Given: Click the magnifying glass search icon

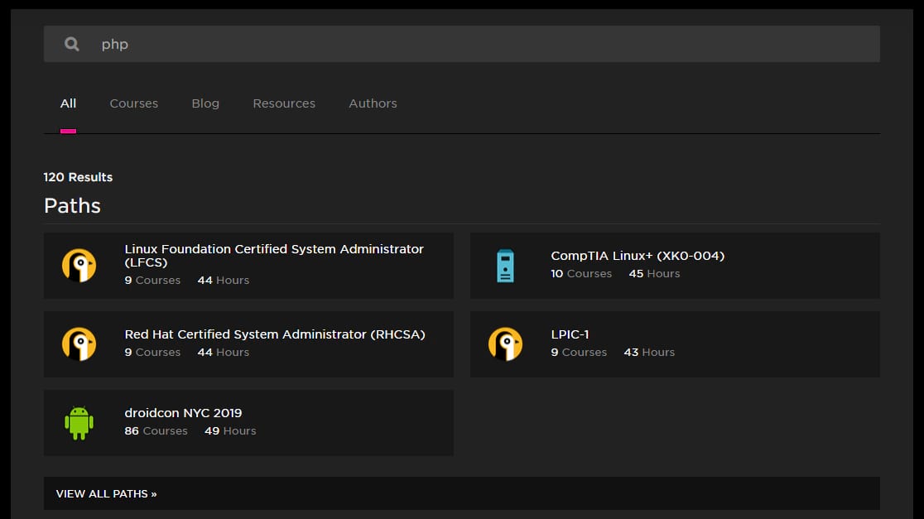Looking at the screenshot, I should click(x=71, y=43).
